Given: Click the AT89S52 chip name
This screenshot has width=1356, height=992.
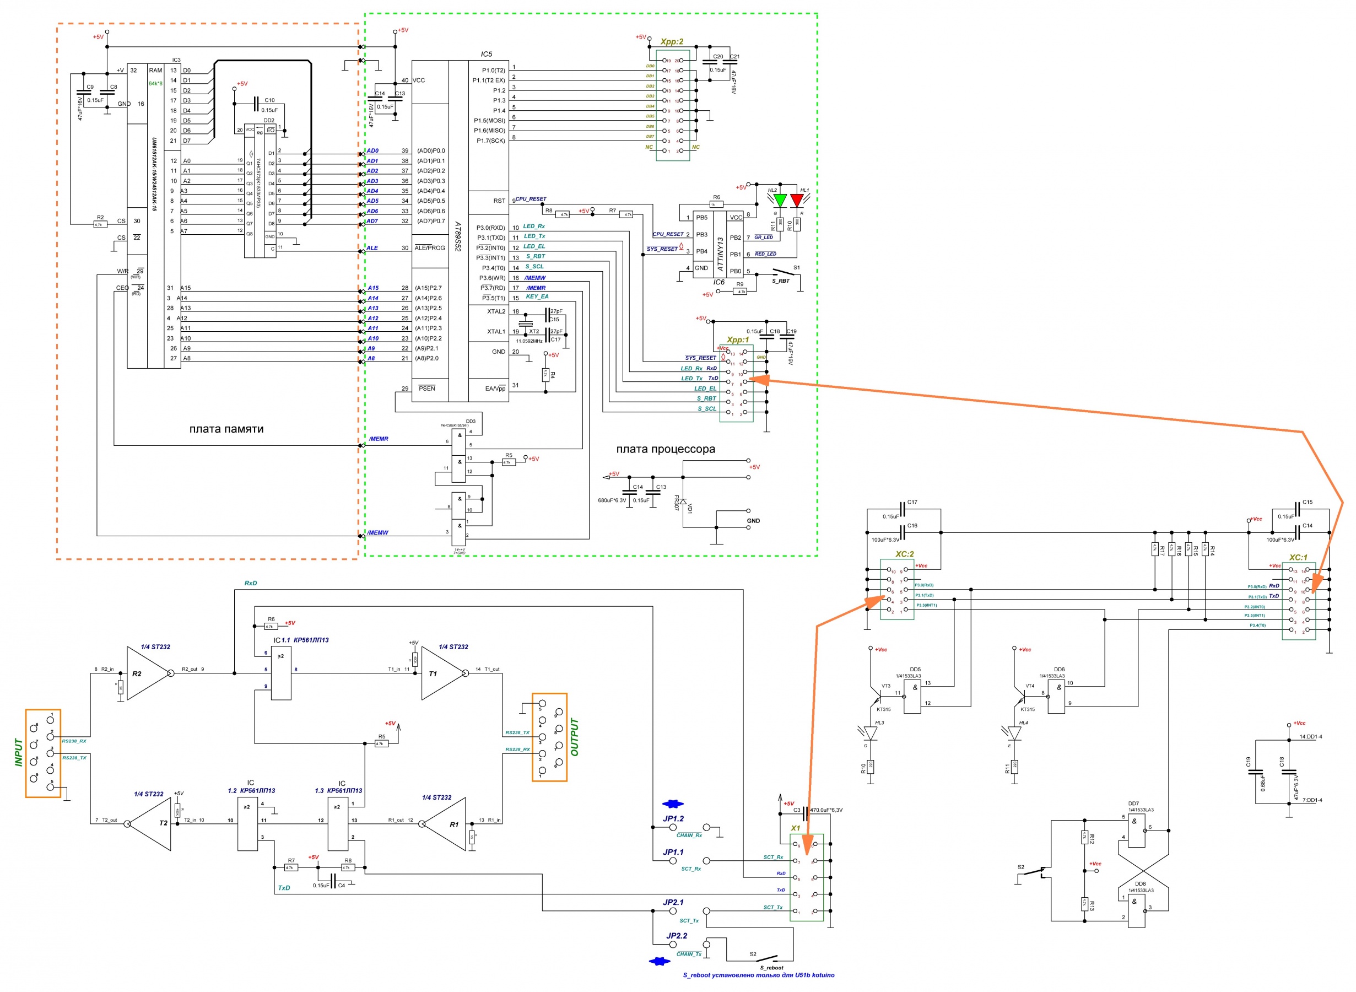Looking at the screenshot, I should coord(457,236).
